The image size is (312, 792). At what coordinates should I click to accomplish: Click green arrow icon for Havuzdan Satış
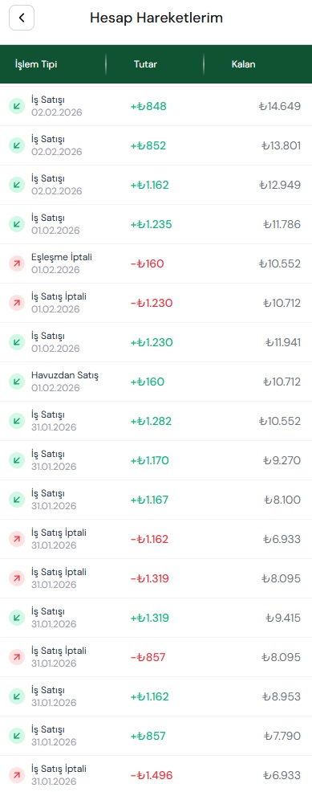17,382
